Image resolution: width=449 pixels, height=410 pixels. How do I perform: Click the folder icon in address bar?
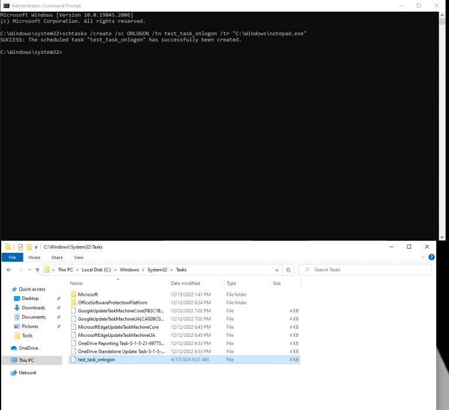[x=47, y=270]
